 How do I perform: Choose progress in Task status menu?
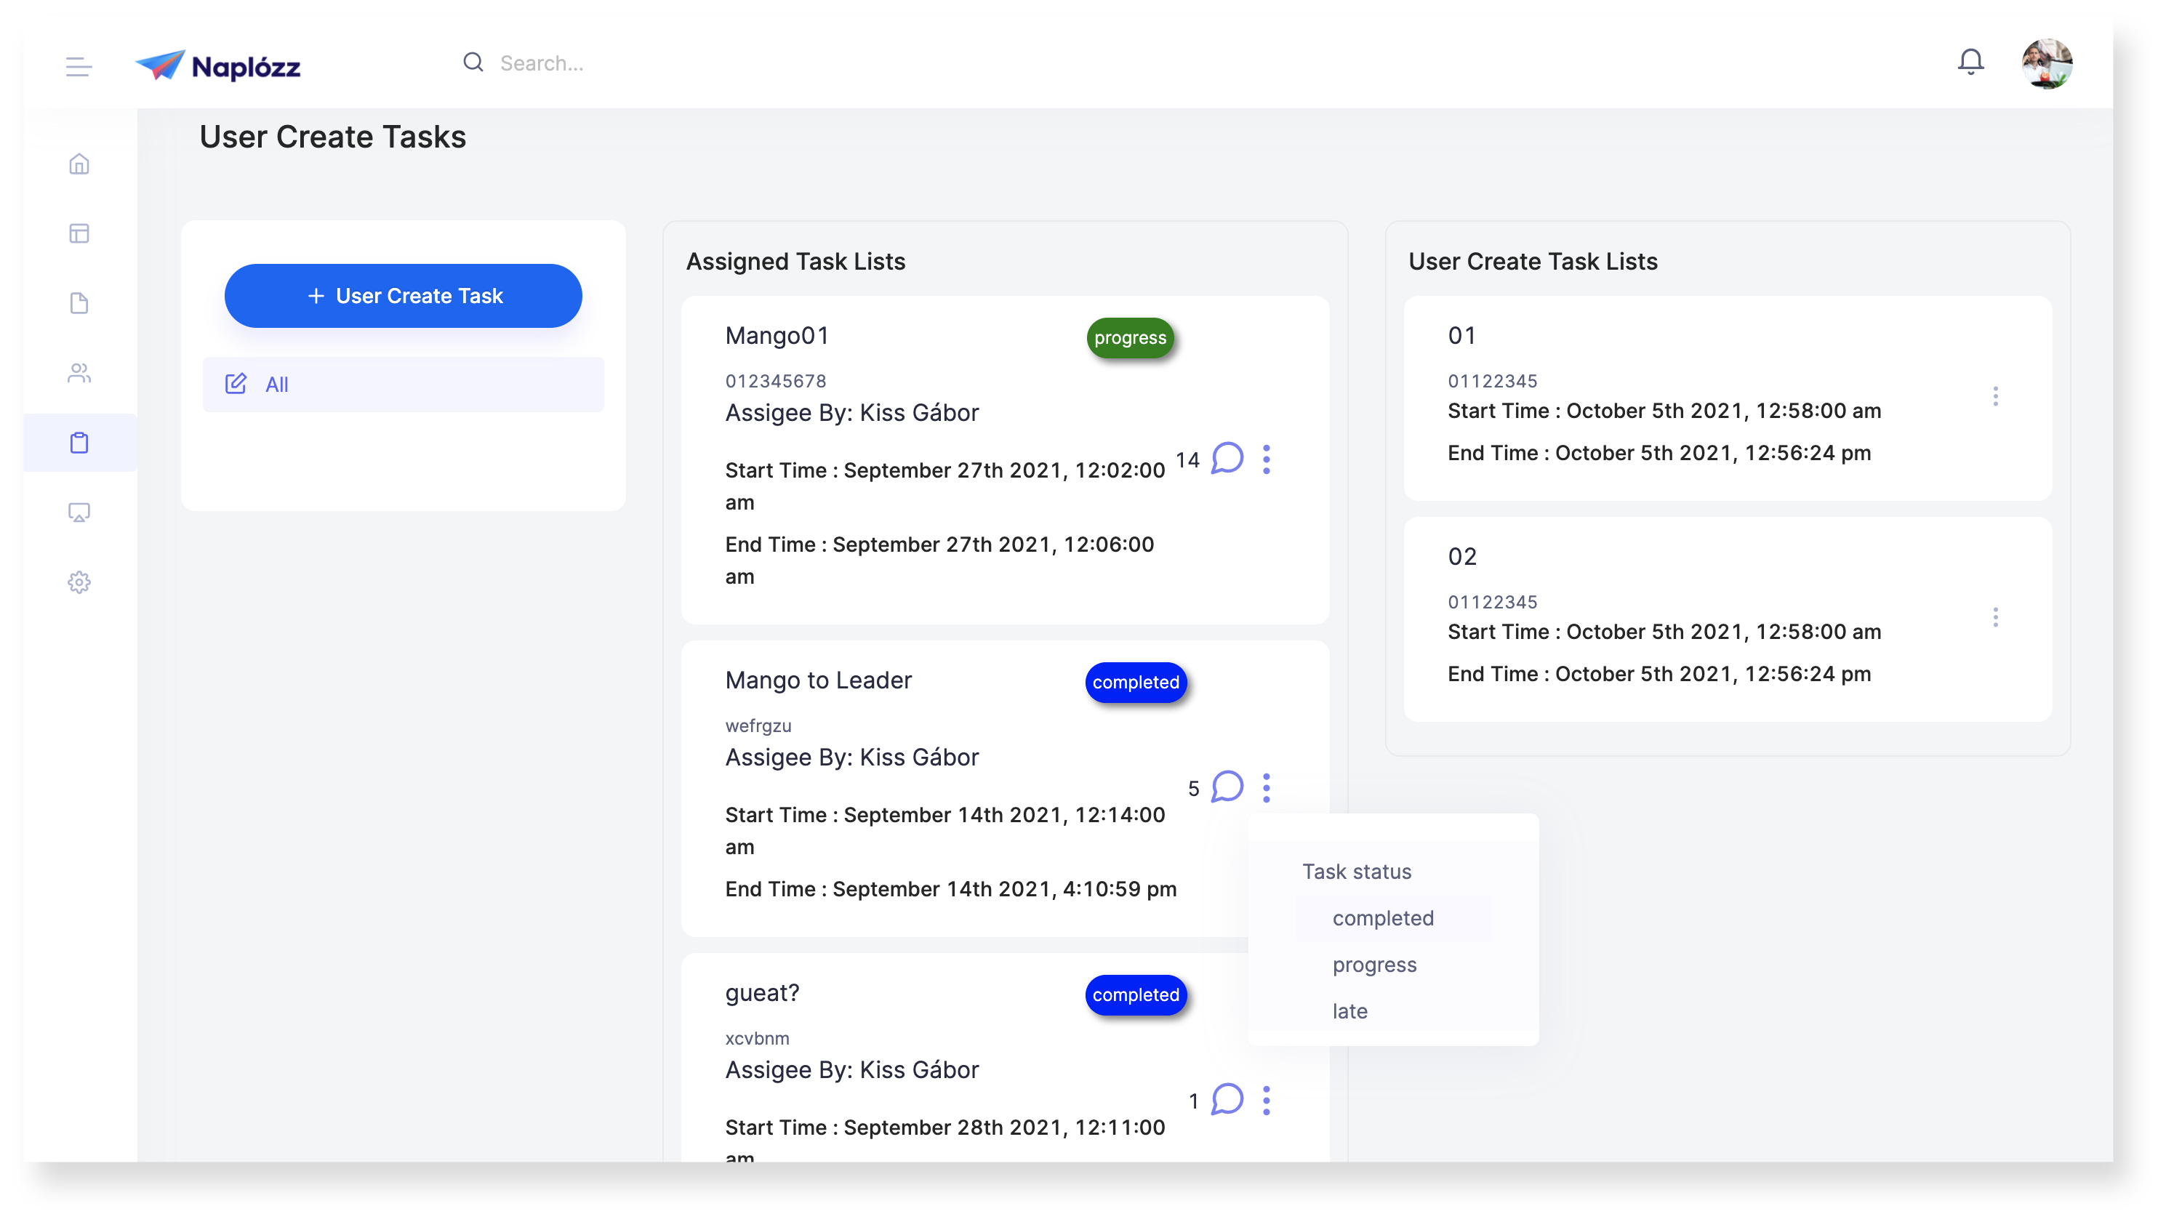(x=1374, y=965)
